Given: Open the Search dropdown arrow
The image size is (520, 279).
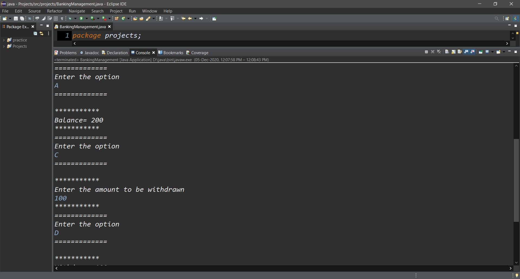Looking at the screenshot, I should (154, 18).
